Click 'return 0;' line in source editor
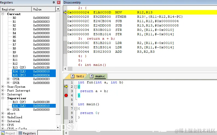Viewport: 217px width, 135px height. (x=90, y=113)
